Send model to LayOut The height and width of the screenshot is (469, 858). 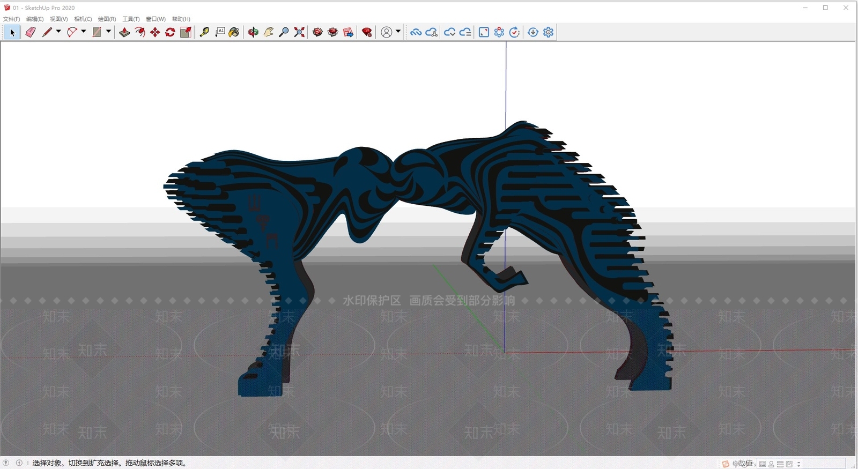pyautogui.click(x=348, y=33)
